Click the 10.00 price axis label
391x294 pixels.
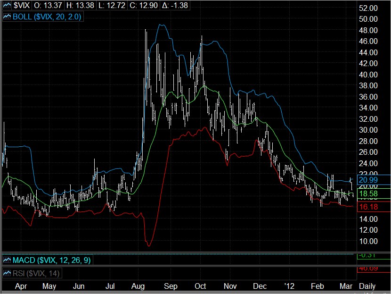(368, 241)
